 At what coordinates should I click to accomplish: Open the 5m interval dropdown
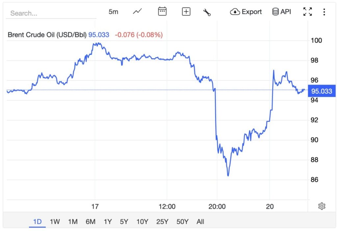pos(113,12)
